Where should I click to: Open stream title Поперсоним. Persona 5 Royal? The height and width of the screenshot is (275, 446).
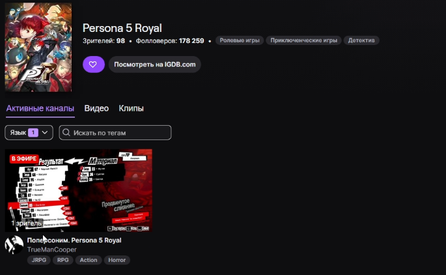click(x=74, y=240)
